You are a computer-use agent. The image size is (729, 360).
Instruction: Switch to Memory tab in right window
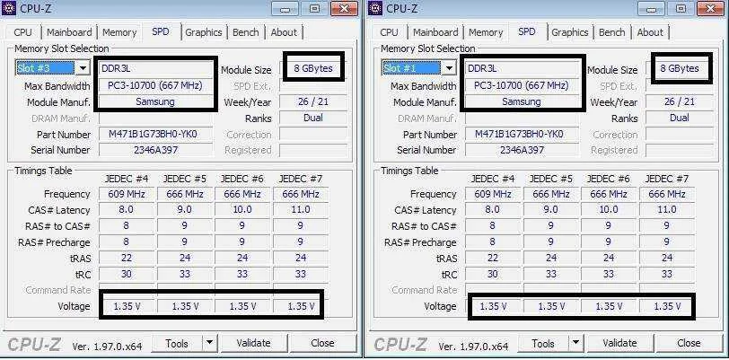(x=486, y=32)
